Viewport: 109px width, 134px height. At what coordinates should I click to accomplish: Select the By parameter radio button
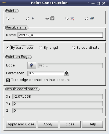8,48
